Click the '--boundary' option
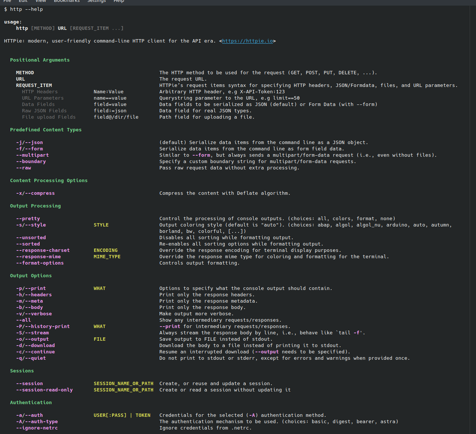The image size is (476, 434). point(31,162)
